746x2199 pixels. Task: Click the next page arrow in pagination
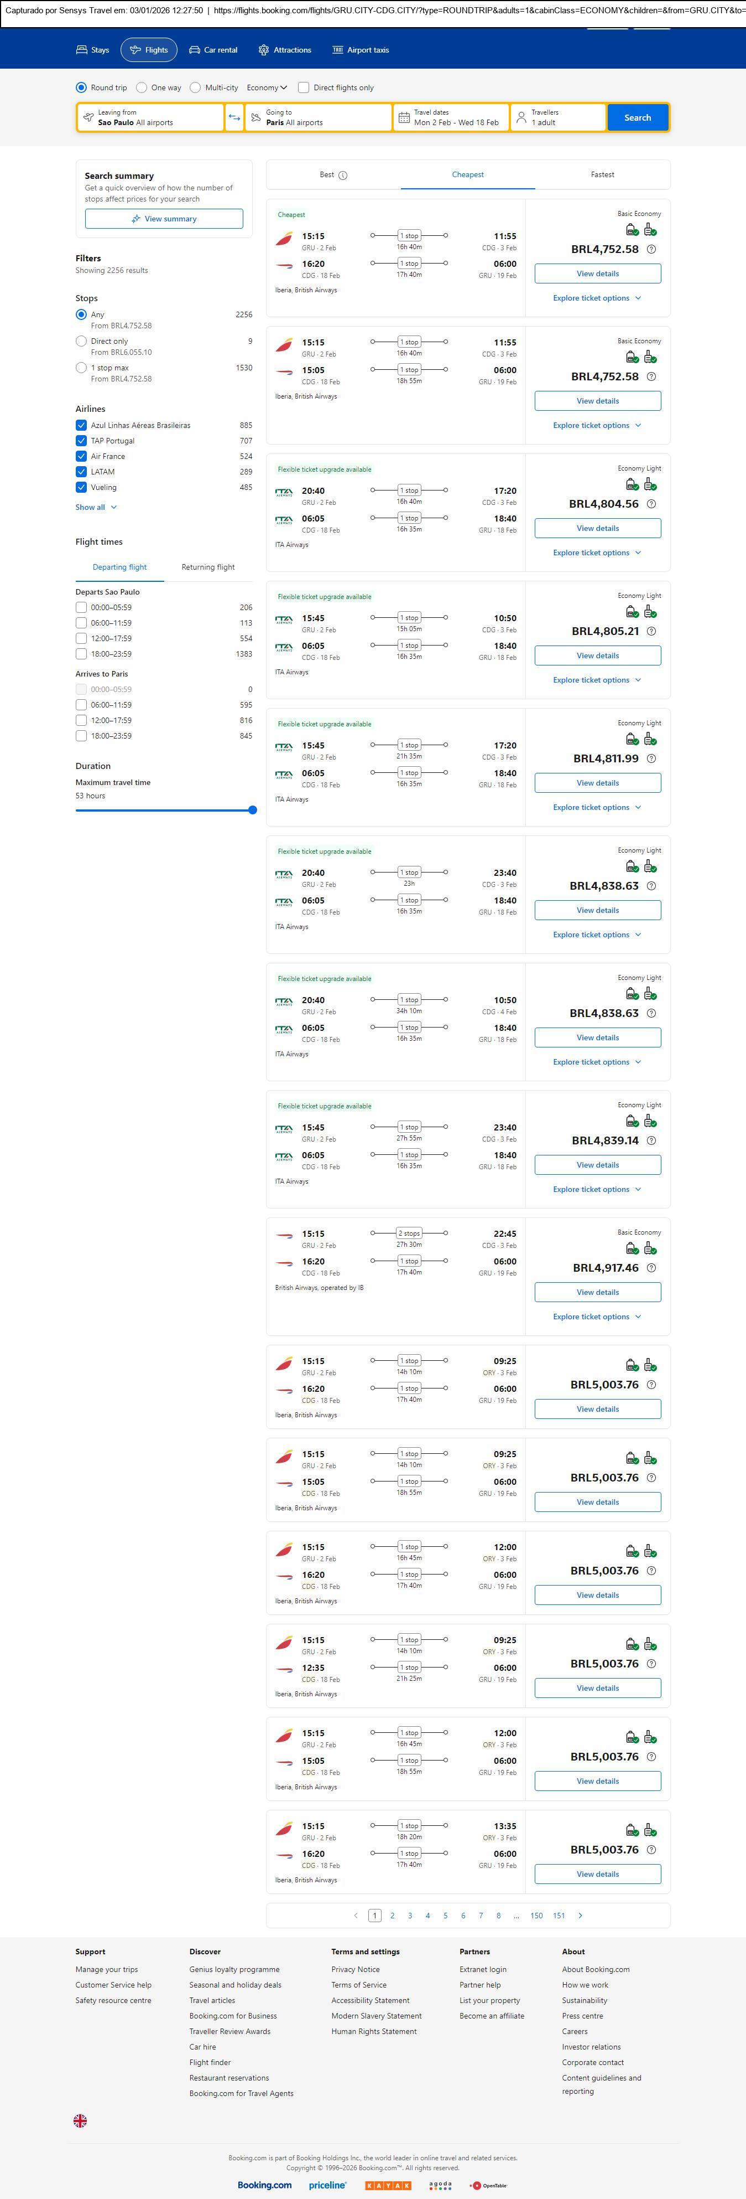click(581, 1916)
